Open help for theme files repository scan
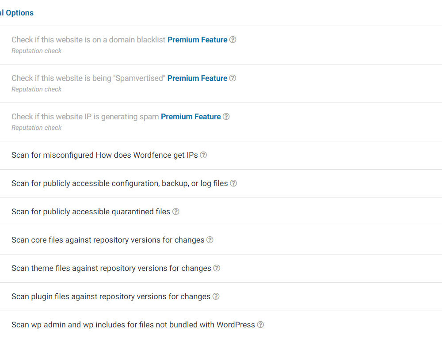442x338 pixels. click(217, 268)
